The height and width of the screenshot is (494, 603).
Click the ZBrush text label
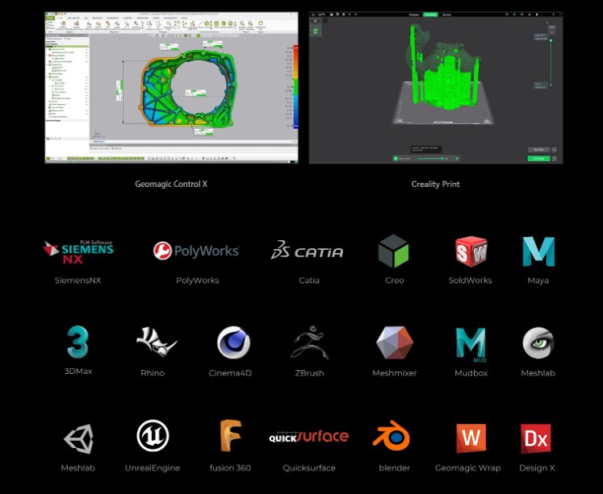click(309, 372)
